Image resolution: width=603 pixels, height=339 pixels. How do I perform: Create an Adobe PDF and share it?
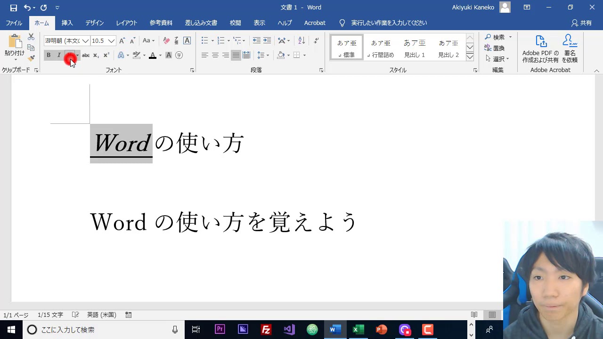point(540,49)
